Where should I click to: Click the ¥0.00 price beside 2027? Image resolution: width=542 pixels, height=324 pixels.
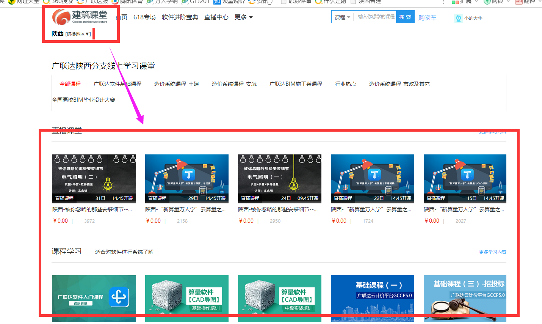click(x=432, y=221)
